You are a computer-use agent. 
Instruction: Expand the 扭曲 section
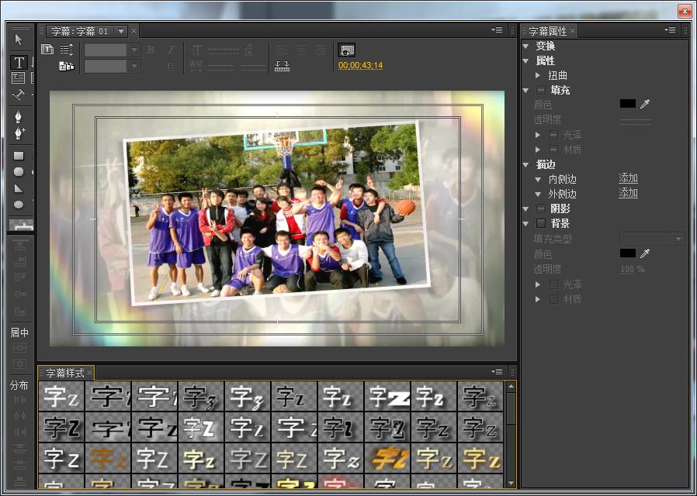538,76
